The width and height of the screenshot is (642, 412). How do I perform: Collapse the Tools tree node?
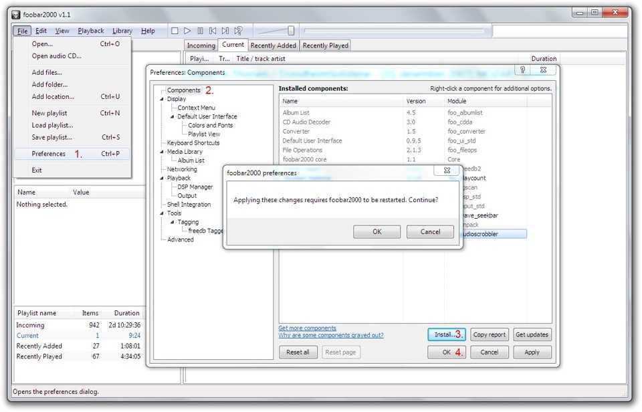(x=162, y=213)
